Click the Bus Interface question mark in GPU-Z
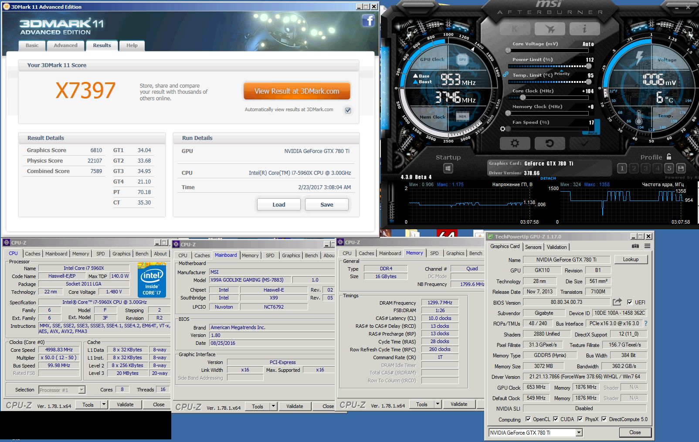Image resolution: width=699 pixels, height=442 pixels. (646, 323)
